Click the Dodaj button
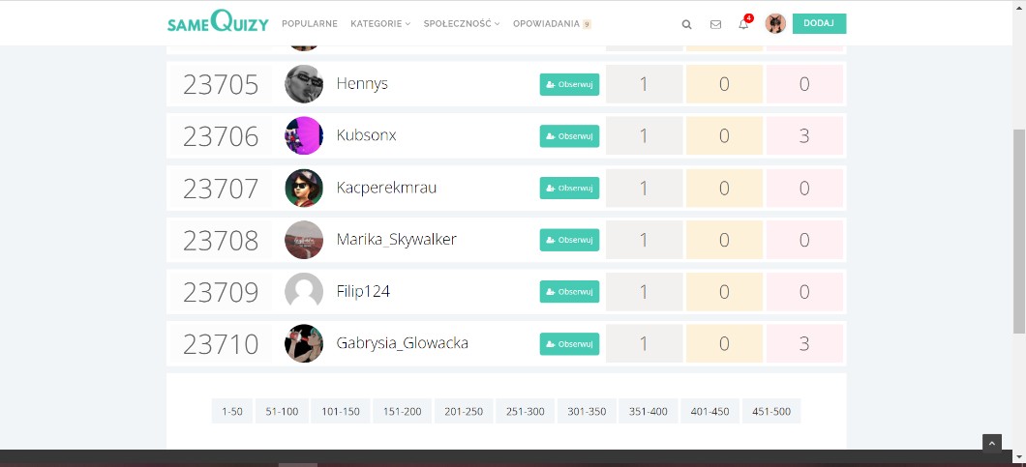The image size is (1026, 467). (x=819, y=23)
